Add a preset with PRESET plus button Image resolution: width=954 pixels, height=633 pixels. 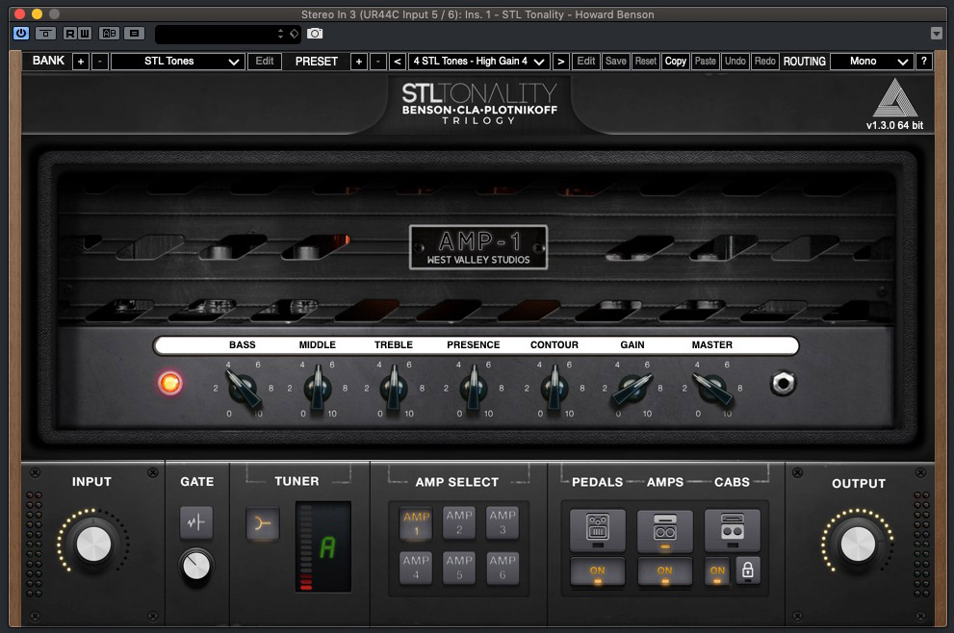point(359,62)
